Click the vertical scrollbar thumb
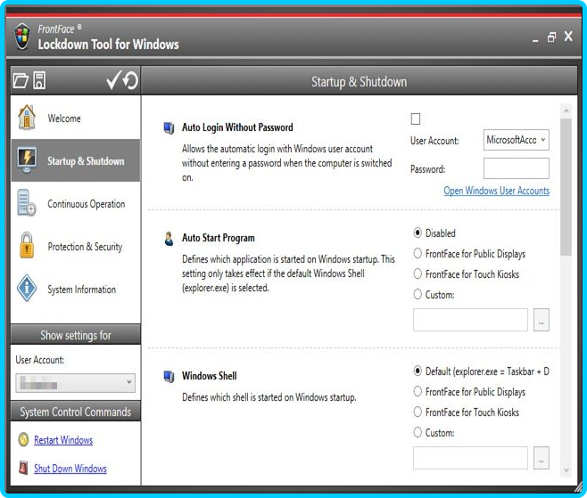The image size is (587, 498). pos(566,187)
